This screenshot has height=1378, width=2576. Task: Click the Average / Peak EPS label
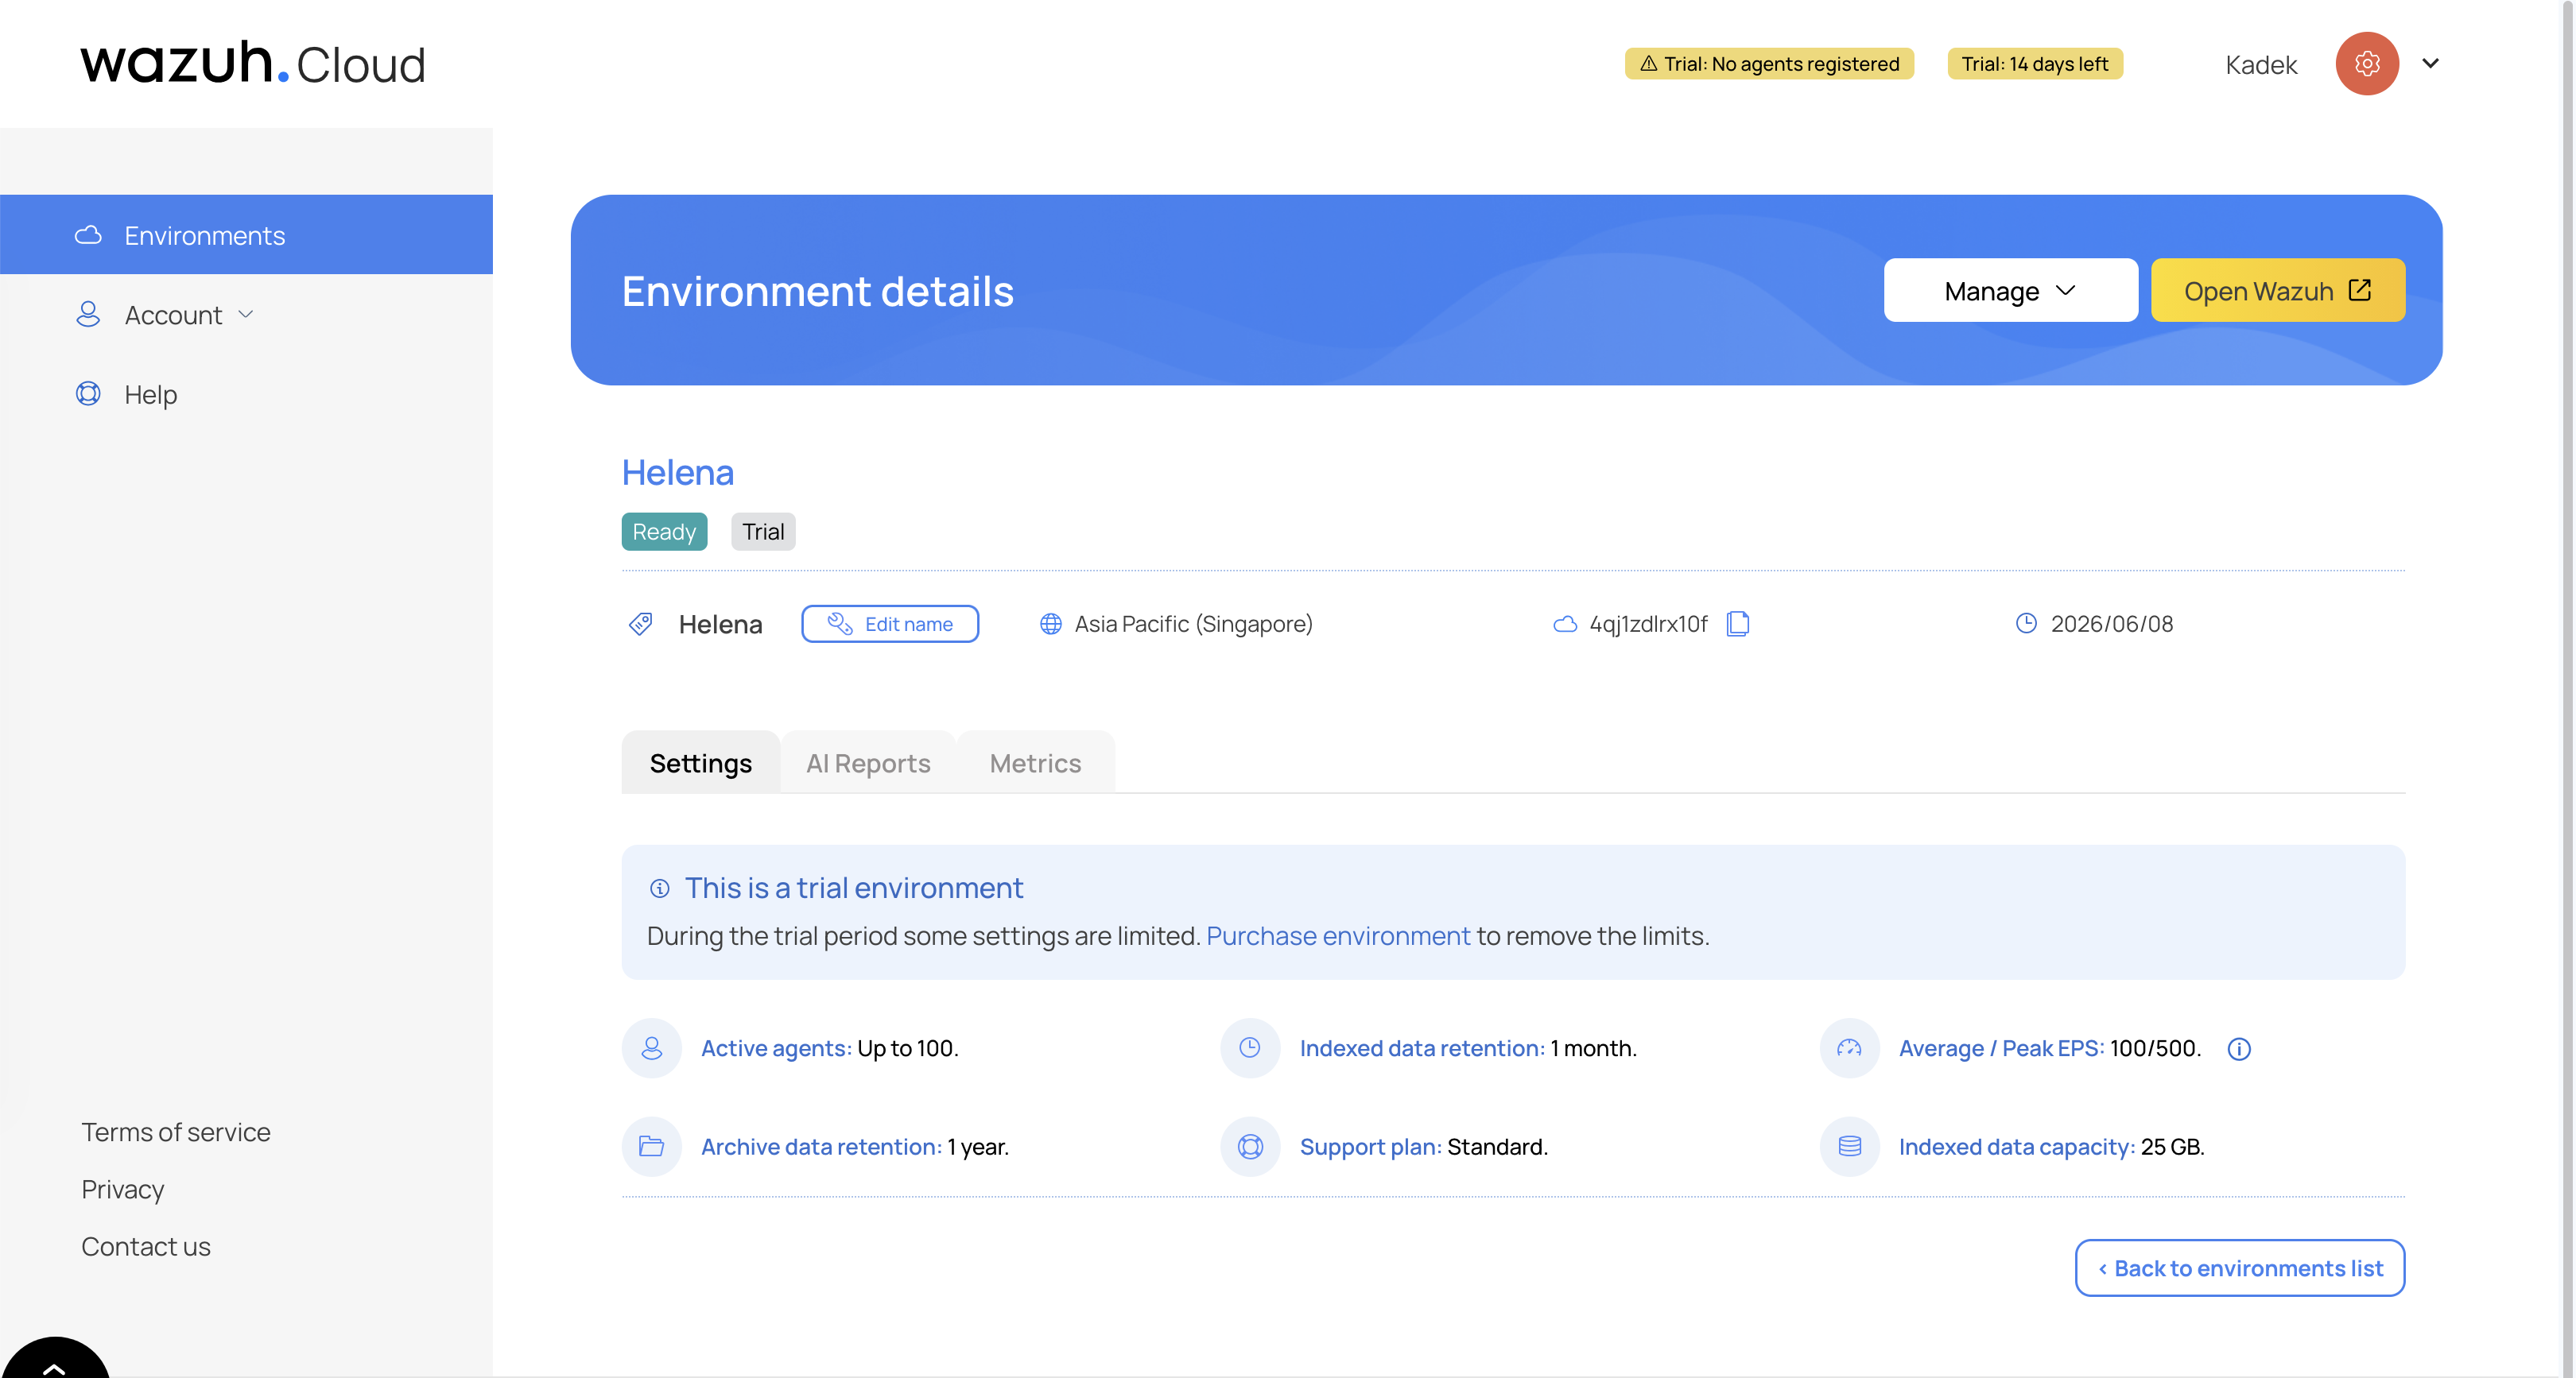[x=2001, y=1047]
